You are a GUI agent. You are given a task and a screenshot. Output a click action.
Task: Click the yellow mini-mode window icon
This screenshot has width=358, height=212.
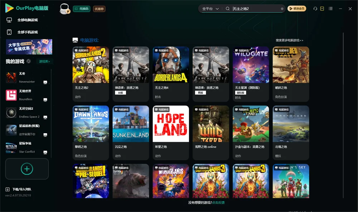[322, 9]
